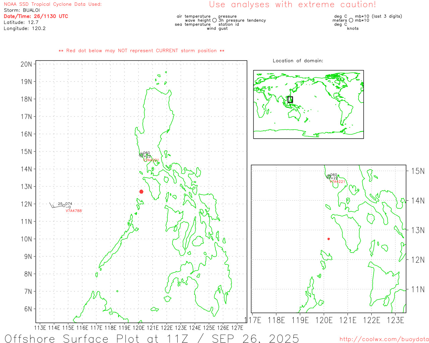Image resolution: width=429 pixels, height=343 pixels.
Task: Click the red dot warning note text
Action: pyautogui.click(x=141, y=51)
